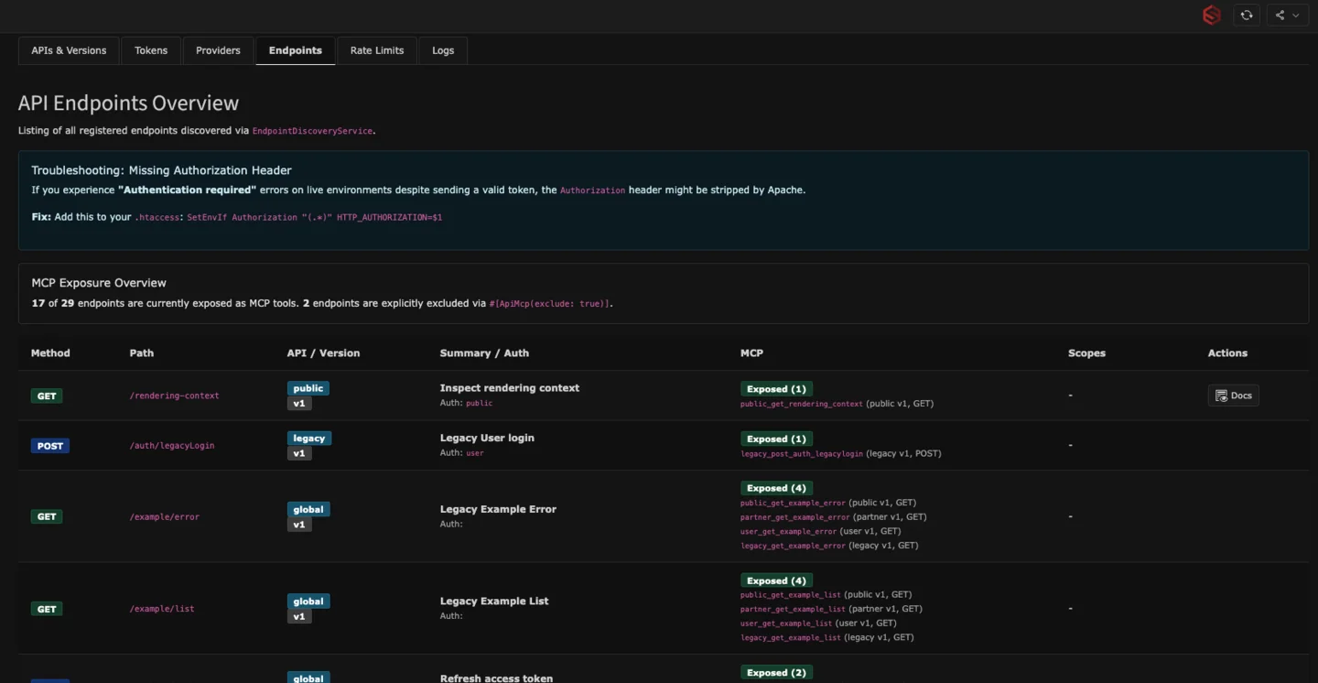Viewport: 1318px width, 683px height.
Task: Open the share dropdown menu
Action: tap(1287, 15)
